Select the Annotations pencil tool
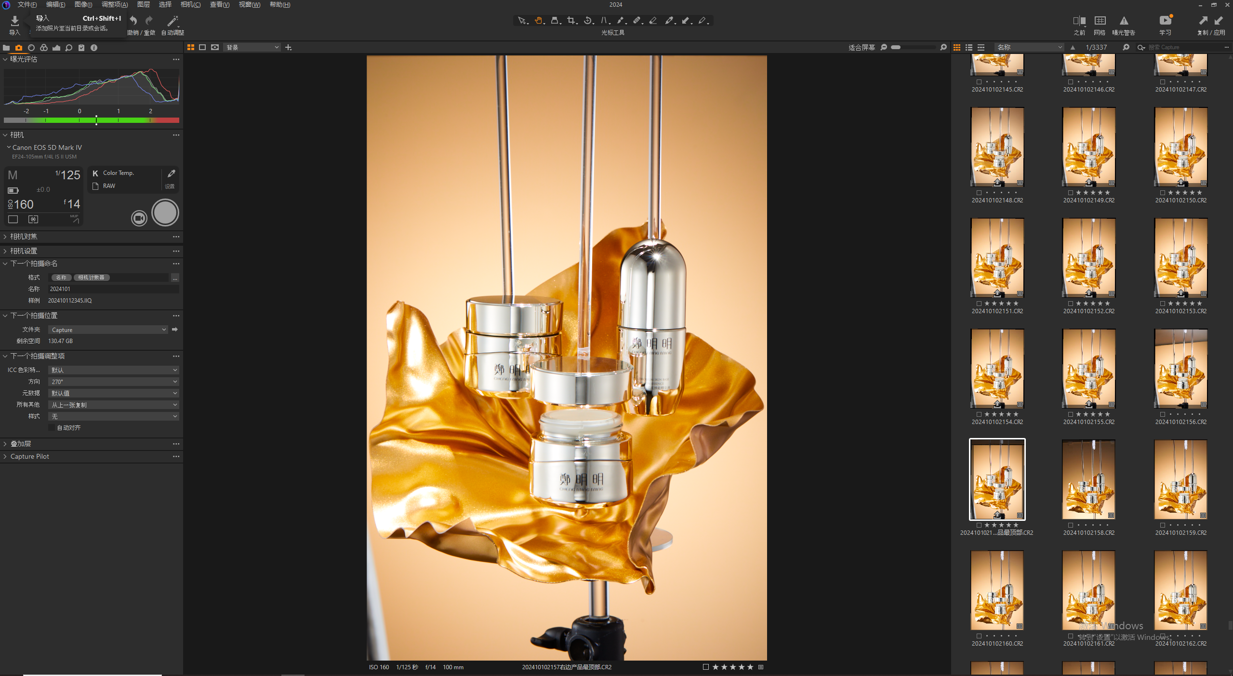1233x676 pixels. pyautogui.click(x=703, y=21)
